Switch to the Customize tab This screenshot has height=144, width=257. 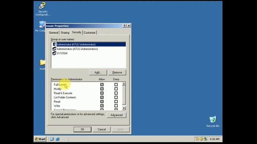pyautogui.click(x=90, y=33)
